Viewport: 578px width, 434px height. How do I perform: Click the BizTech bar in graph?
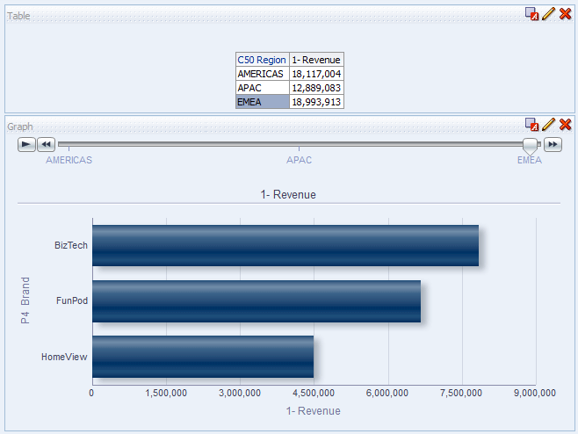point(285,245)
